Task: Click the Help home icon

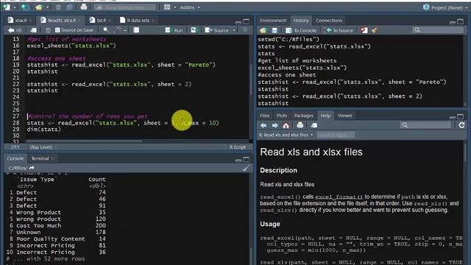Action: click(x=286, y=125)
